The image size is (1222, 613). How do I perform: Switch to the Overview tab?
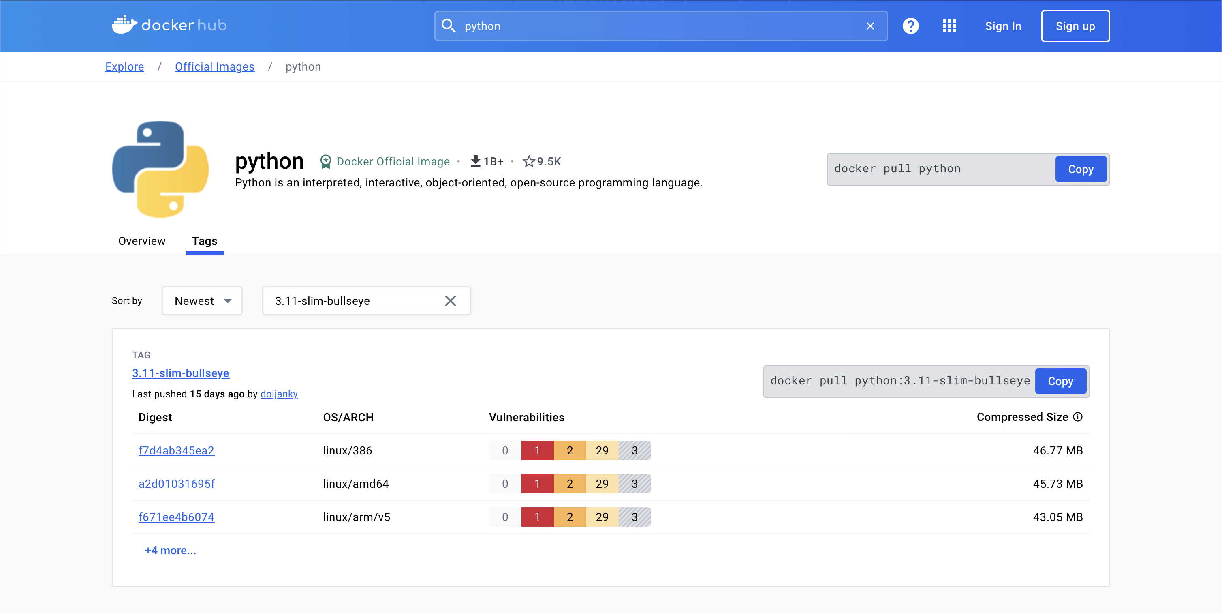[142, 241]
